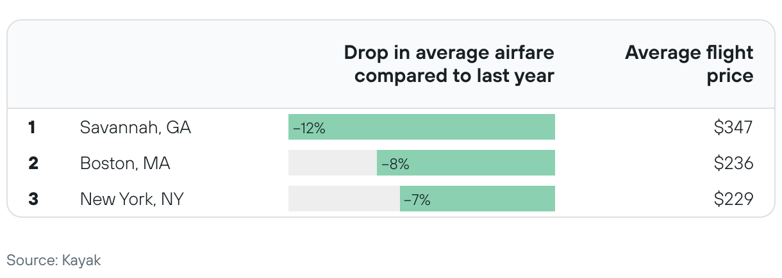The height and width of the screenshot is (278, 782).
Task: Click the gray portion of Boston's bar
Action: [x=332, y=163]
